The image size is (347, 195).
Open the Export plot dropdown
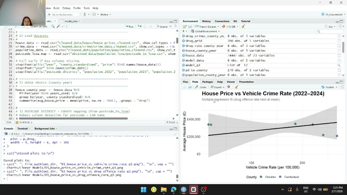click(x=217, y=87)
